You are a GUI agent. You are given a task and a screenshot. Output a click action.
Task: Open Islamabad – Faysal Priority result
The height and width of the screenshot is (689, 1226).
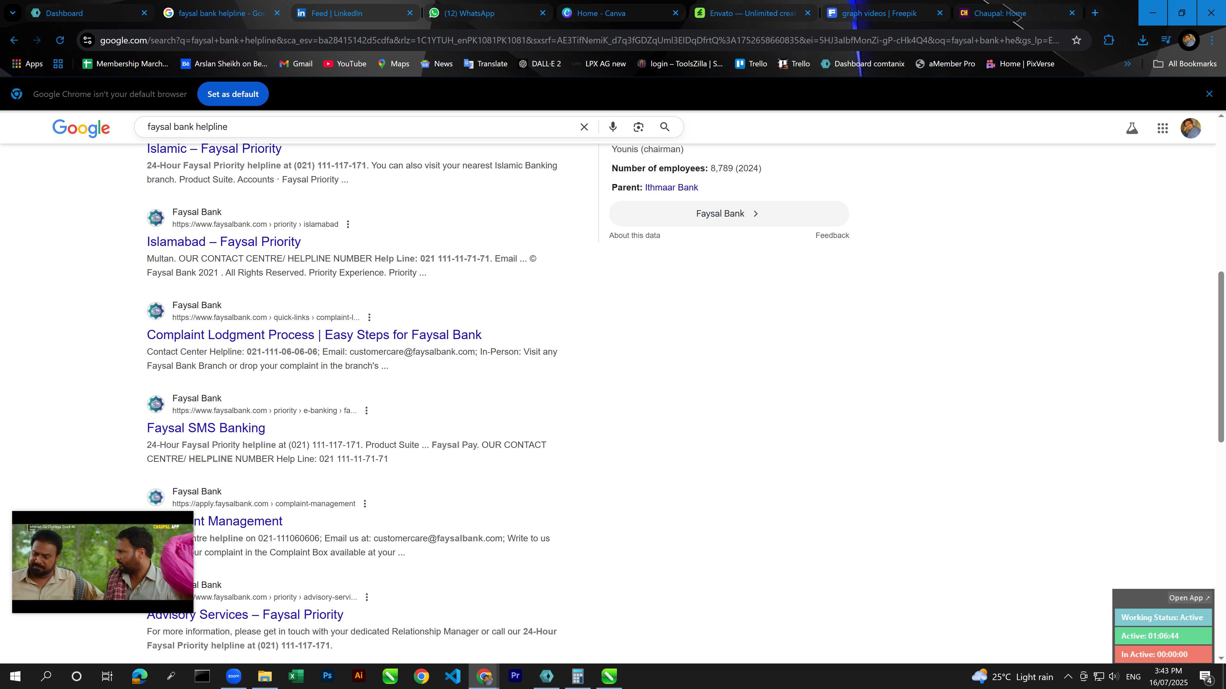(224, 241)
